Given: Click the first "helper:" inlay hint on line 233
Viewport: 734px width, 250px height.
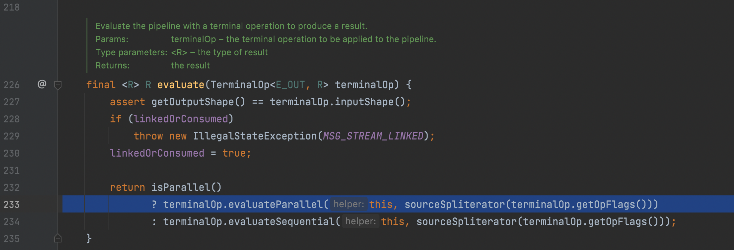Looking at the screenshot, I should click(349, 204).
